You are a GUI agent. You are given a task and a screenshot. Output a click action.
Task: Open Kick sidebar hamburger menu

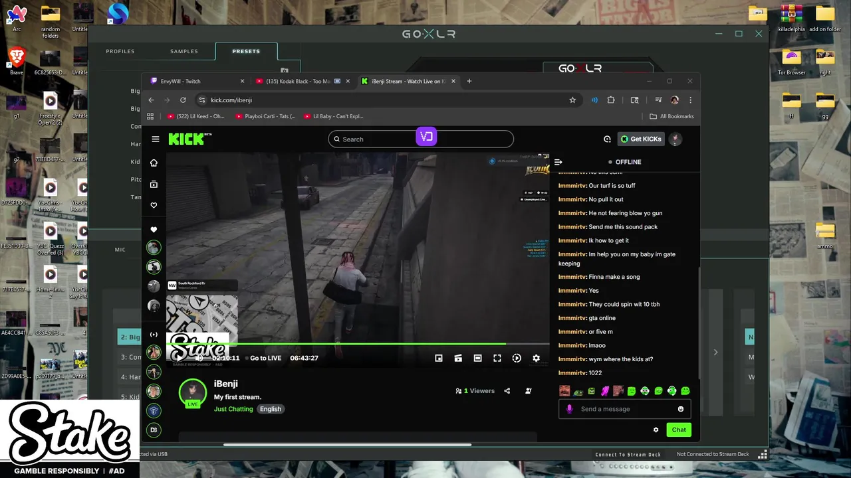pyautogui.click(x=156, y=139)
